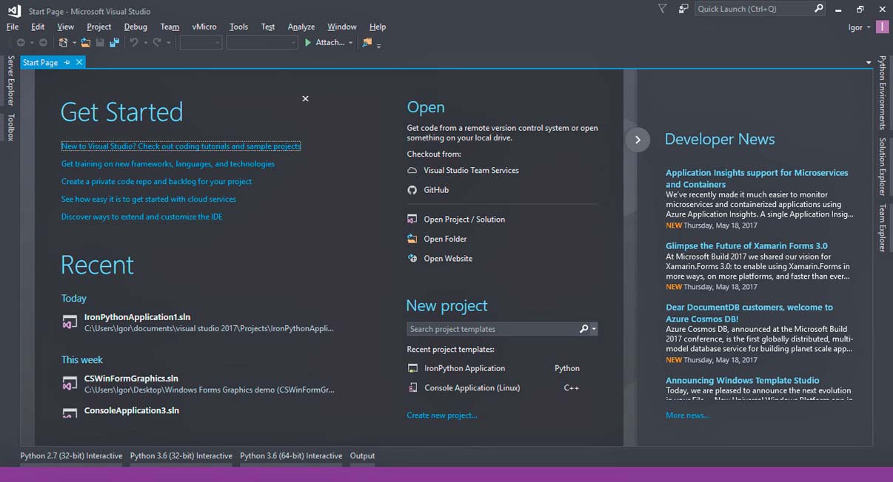Click the Find in Files toolbar icon

click(367, 43)
